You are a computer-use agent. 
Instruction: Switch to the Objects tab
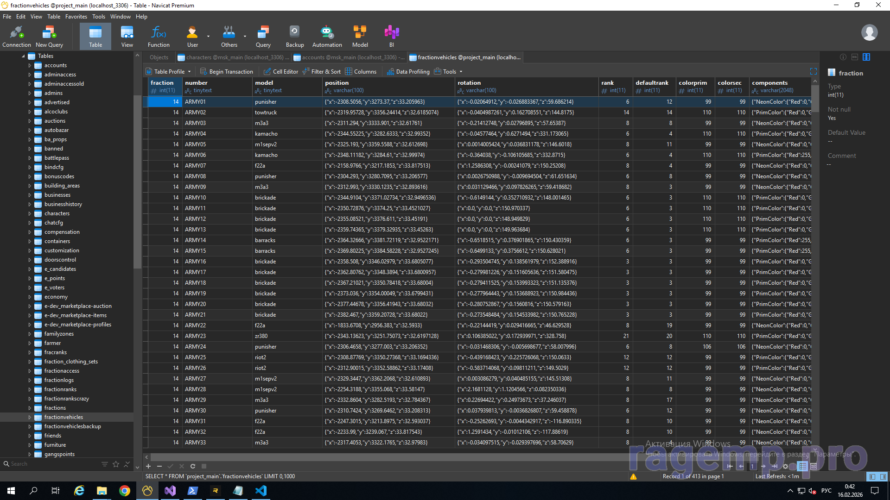tap(159, 57)
